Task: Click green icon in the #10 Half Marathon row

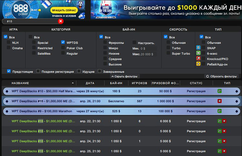Action: pos(220,91)
